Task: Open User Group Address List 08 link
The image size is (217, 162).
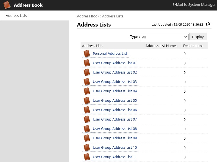Action: coord(115,129)
